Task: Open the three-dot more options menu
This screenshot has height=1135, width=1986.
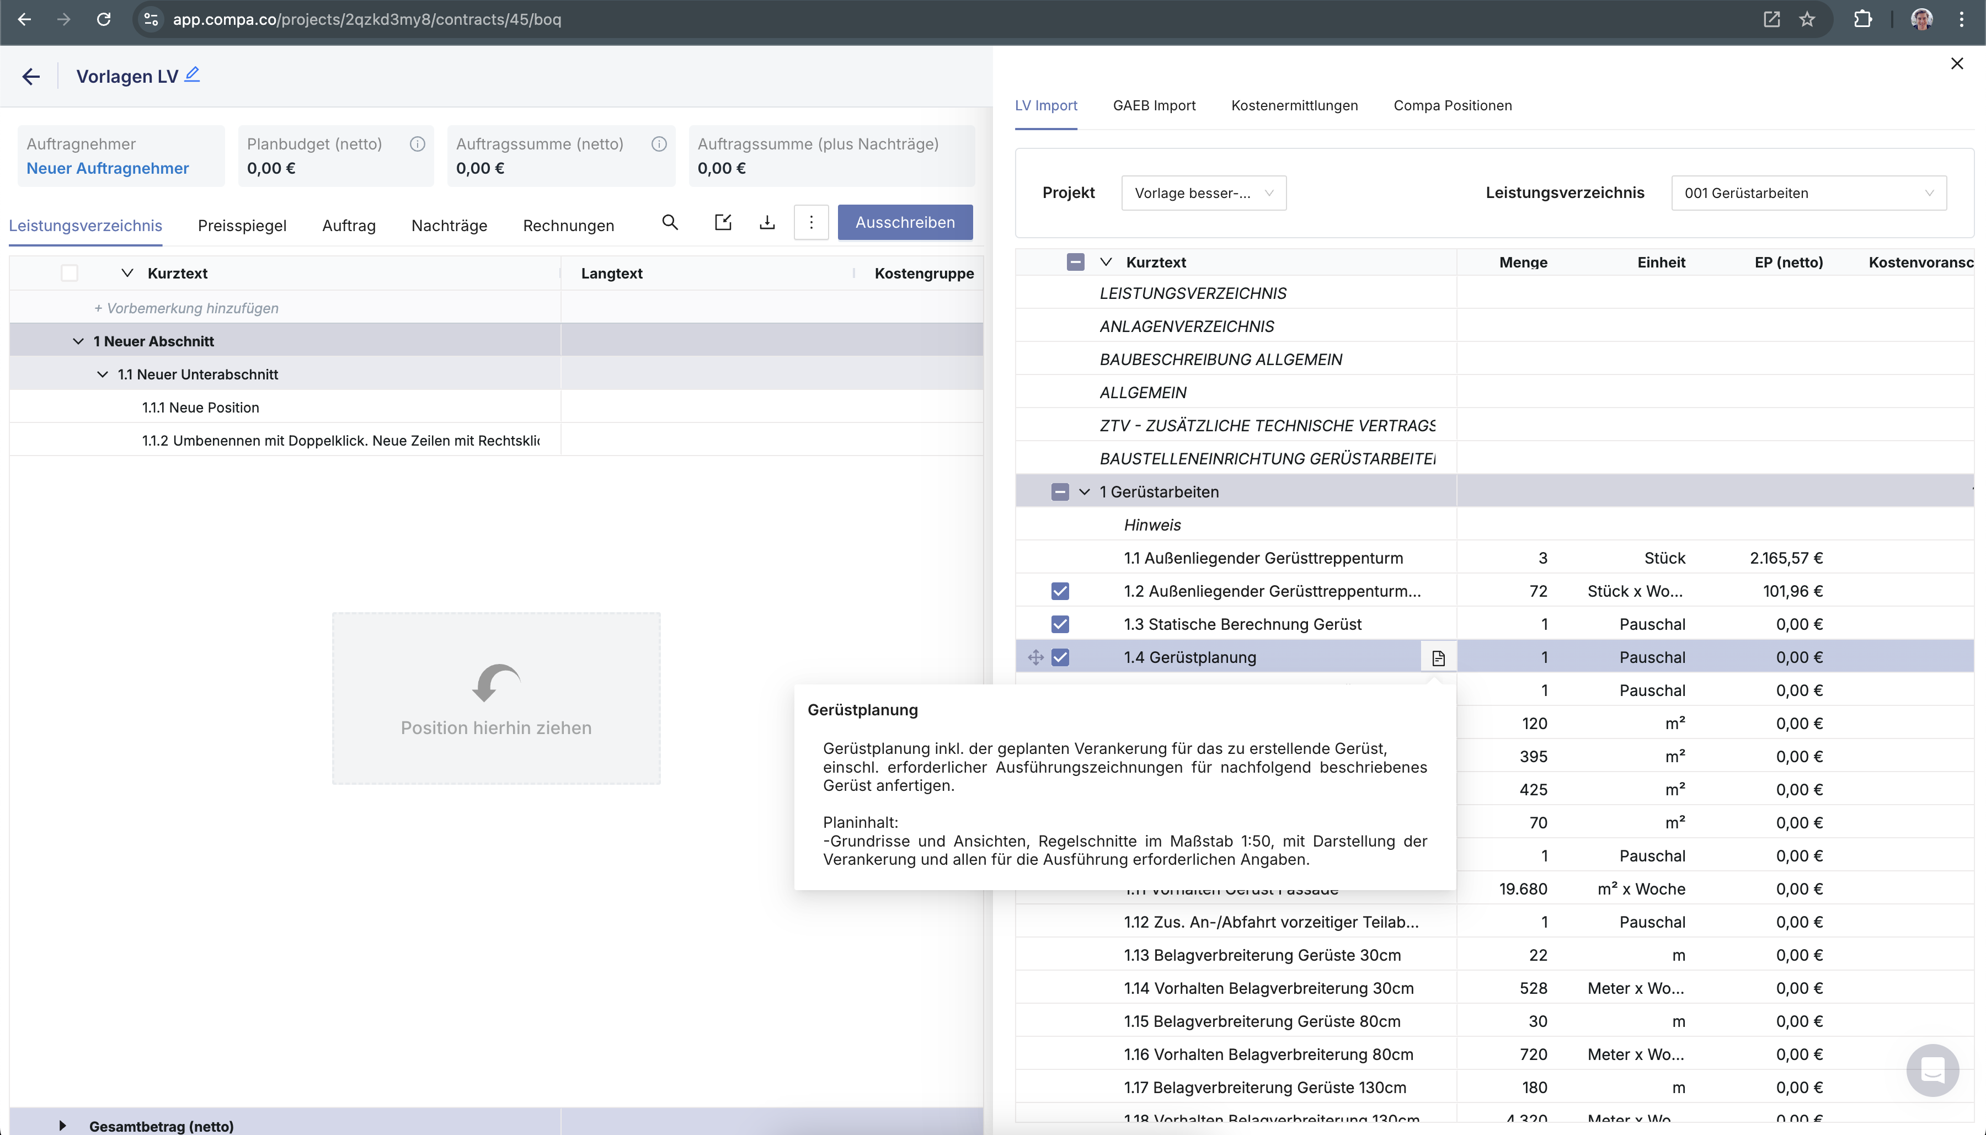Action: 811,222
